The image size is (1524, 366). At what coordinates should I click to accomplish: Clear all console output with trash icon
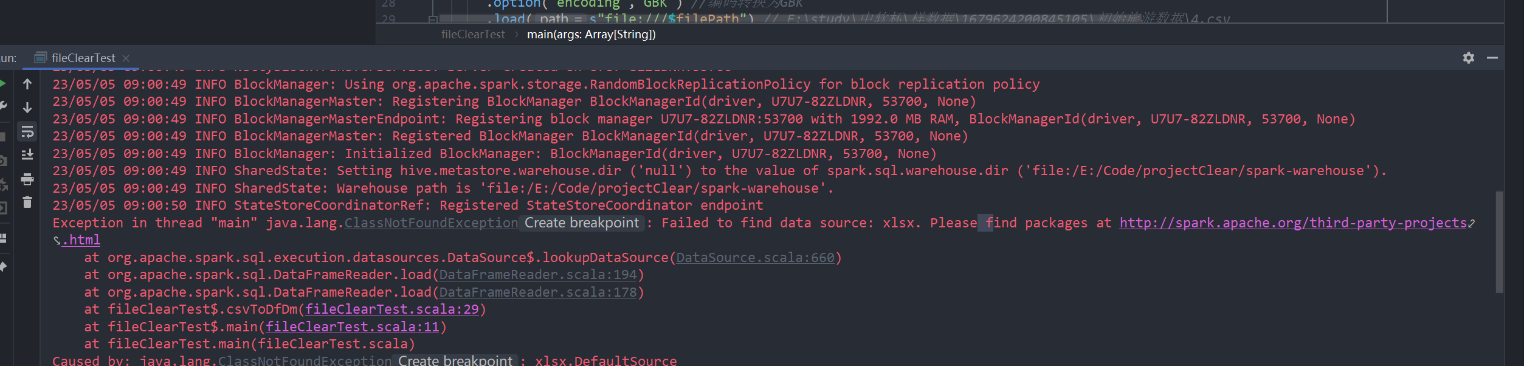coord(27,202)
